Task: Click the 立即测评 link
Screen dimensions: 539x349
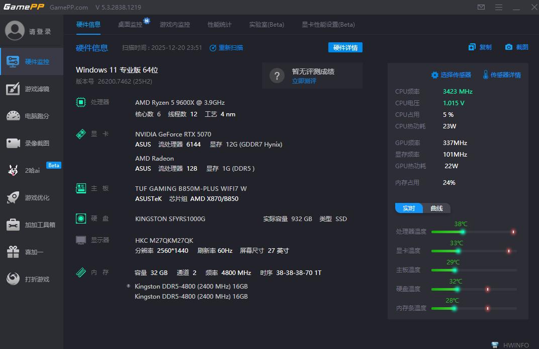Action: 304,81
